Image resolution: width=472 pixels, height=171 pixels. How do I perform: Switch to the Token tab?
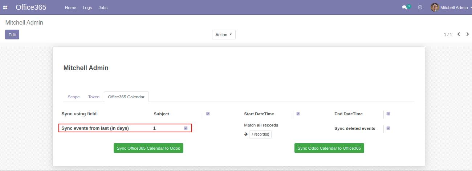(94, 97)
